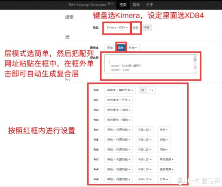Expand the Fn7 降低亮度 dropdown
Viewport: 222px width, 187px height.
tap(167, 160)
